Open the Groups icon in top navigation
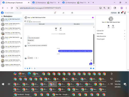129x97 pixels. [72, 13]
